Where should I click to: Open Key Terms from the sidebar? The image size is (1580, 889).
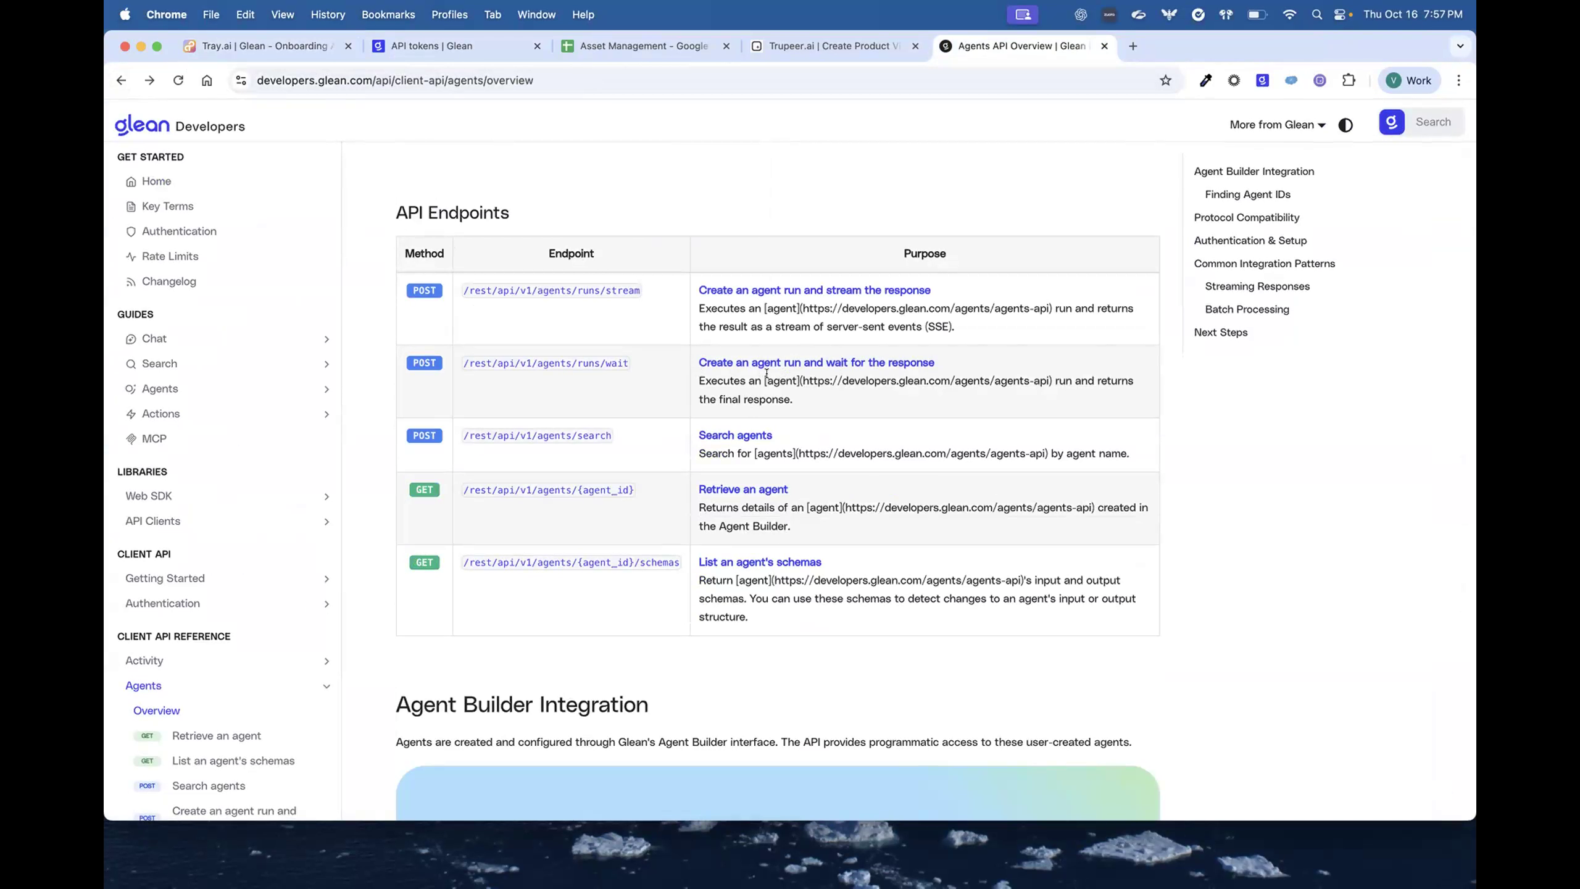167,206
